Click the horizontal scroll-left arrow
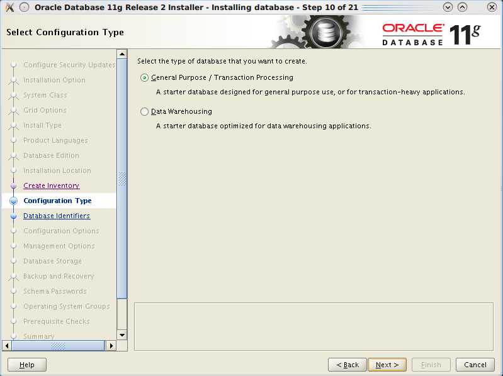 pos(7,346)
